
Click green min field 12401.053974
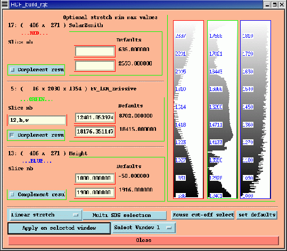tap(95, 118)
